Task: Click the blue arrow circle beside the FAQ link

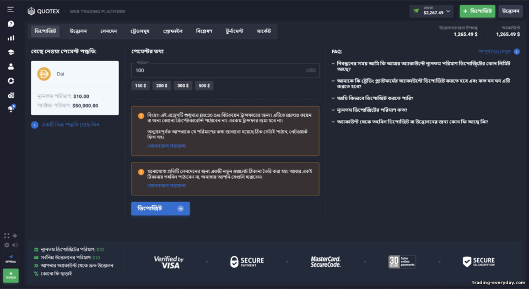Action: click(x=517, y=52)
